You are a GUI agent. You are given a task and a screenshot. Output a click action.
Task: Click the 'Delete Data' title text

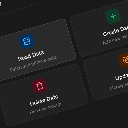pyautogui.click(x=44, y=100)
